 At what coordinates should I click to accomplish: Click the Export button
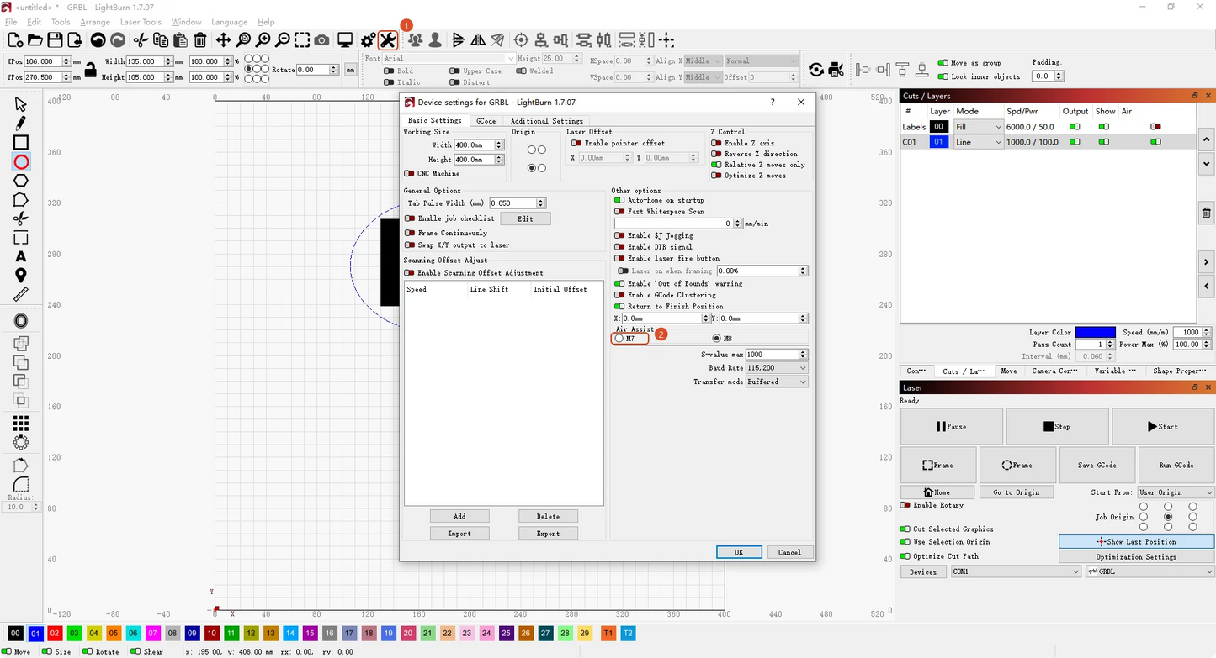(x=548, y=534)
